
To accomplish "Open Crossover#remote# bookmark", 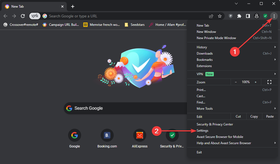I will [21, 25].
